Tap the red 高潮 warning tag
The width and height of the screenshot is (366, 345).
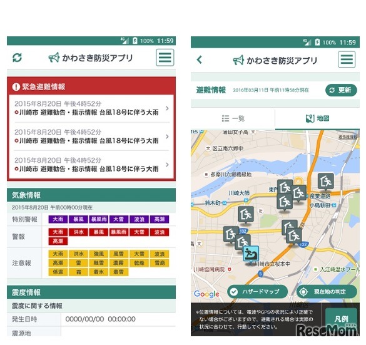tap(58, 241)
